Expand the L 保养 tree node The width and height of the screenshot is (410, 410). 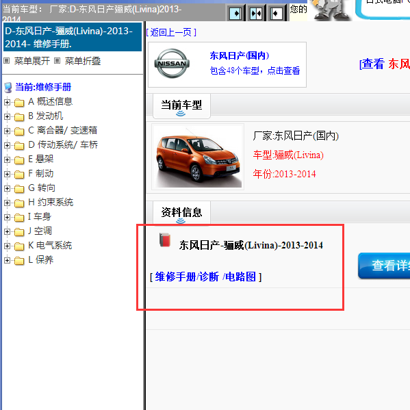click(7, 260)
